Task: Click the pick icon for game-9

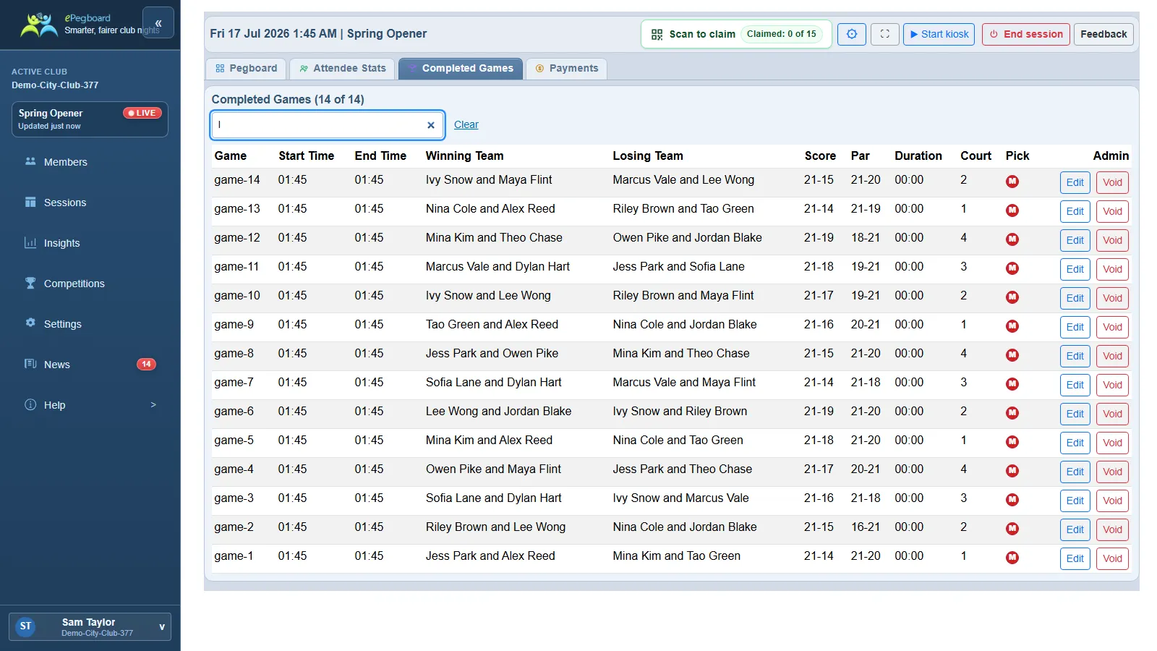Action: (1012, 326)
